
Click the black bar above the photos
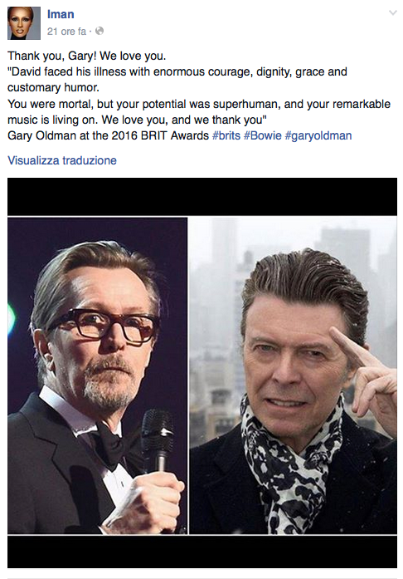click(x=202, y=196)
